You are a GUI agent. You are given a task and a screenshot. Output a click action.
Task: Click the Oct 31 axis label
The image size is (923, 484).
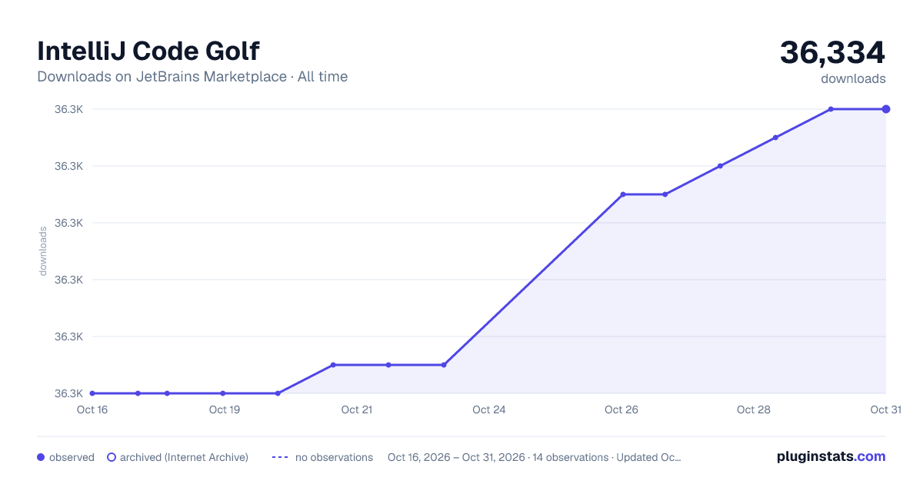885,409
